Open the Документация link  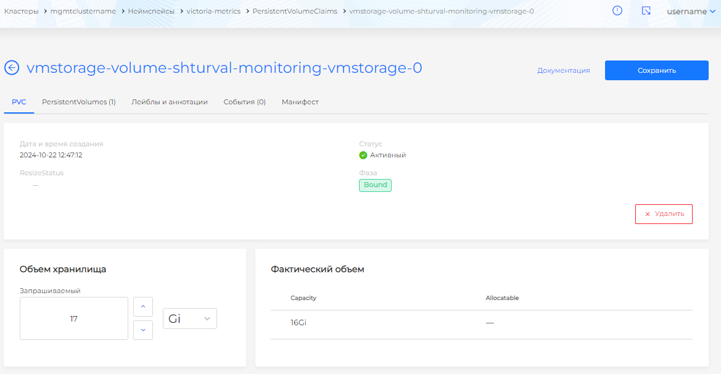(563, 70)
